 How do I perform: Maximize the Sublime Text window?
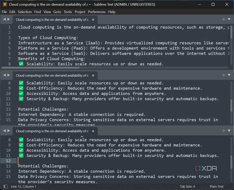(x=213, y=4)
